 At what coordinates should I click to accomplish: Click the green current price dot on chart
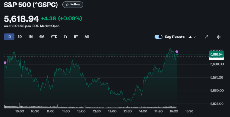177,54
